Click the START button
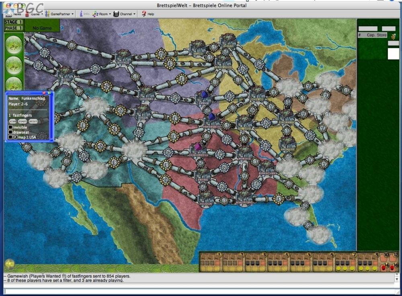Image resolution: width=402 pixels, height=296 pixels. (22, 121)
